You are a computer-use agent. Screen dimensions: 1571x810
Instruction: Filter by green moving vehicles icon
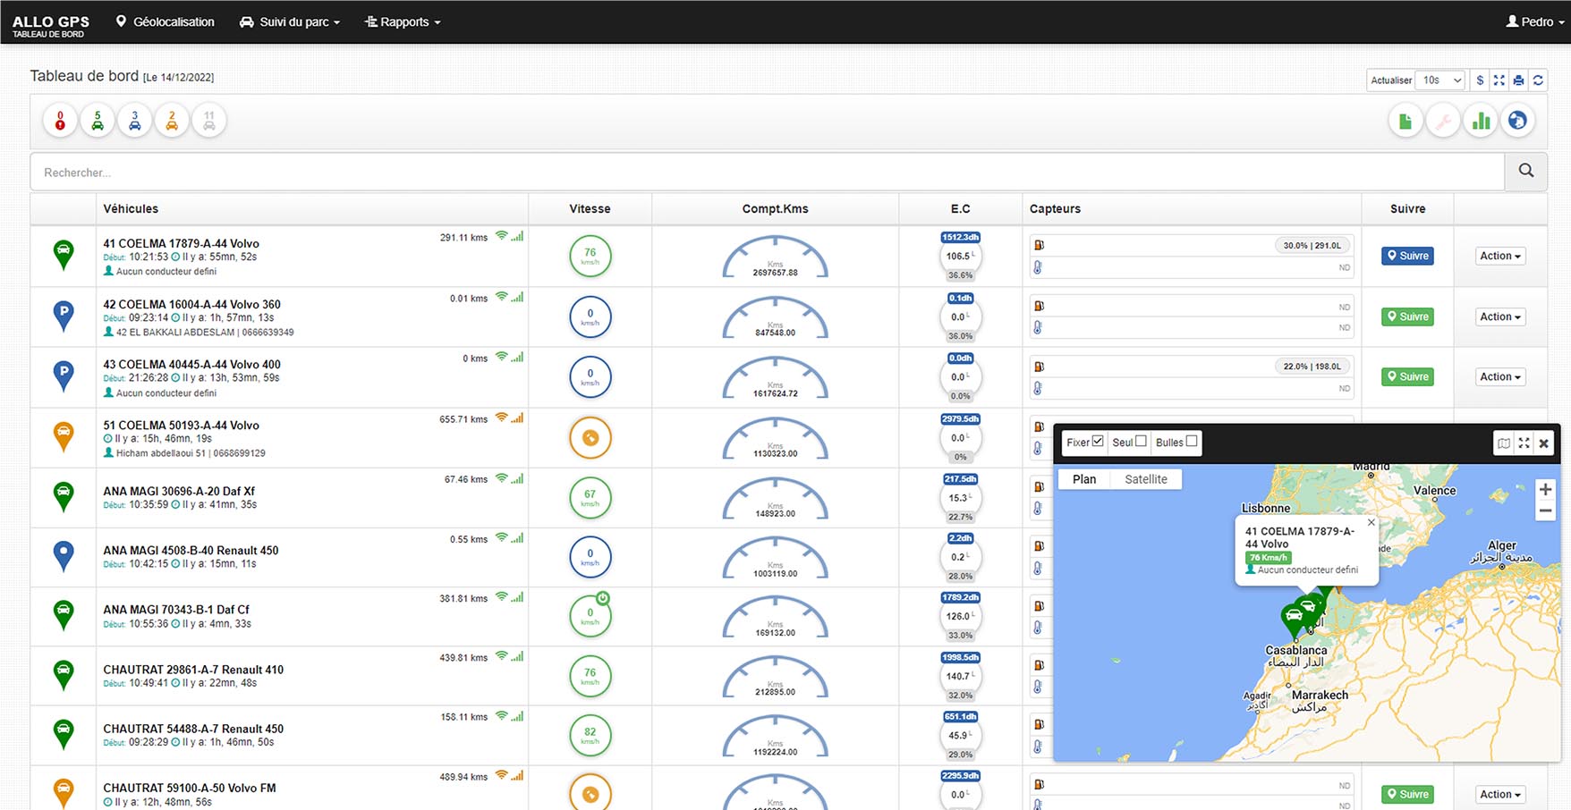98,121
